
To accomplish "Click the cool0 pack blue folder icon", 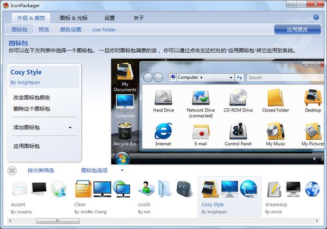I will (165, 189).
